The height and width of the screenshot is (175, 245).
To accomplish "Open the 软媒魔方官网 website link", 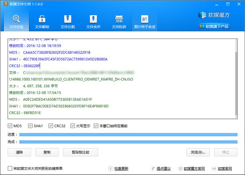I will (194, 168).
